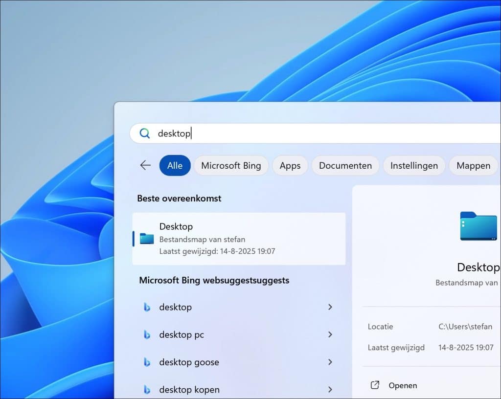Switch to the Apps filter
Image resolution: width=501 pixels, height=399 pixels.
[290, 165]
